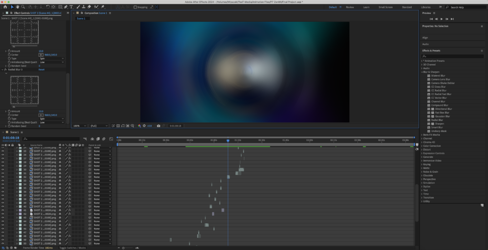488x250 pixels.
Task: Select the Zoom magnifier tool
Action: pos(23,7)
